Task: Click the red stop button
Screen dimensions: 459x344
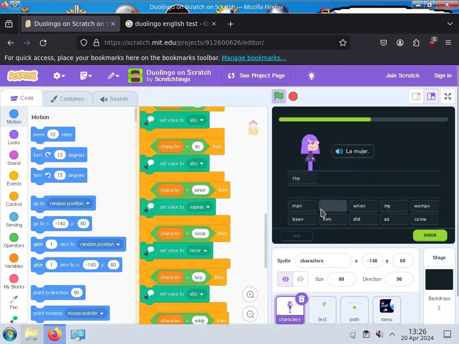Action: [293, 96]
